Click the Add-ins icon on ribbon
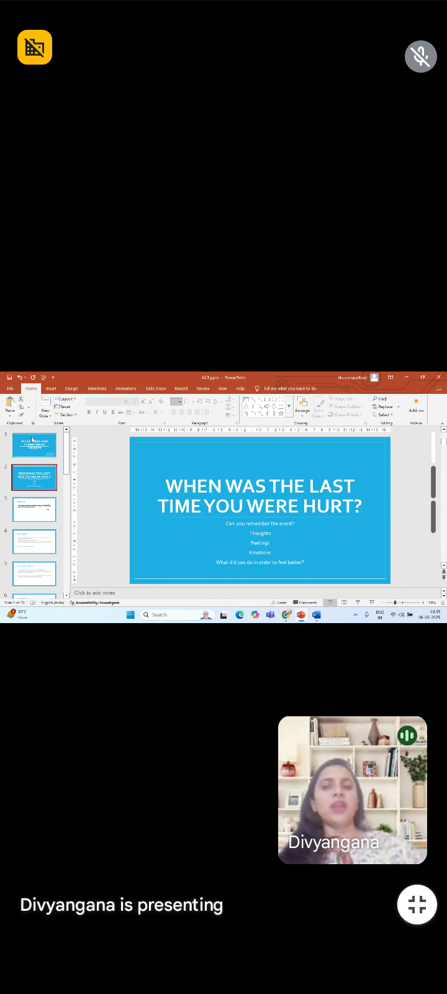The height and width of the screenshot is (994, 447). pyautogui.click(x=416, y=404)
